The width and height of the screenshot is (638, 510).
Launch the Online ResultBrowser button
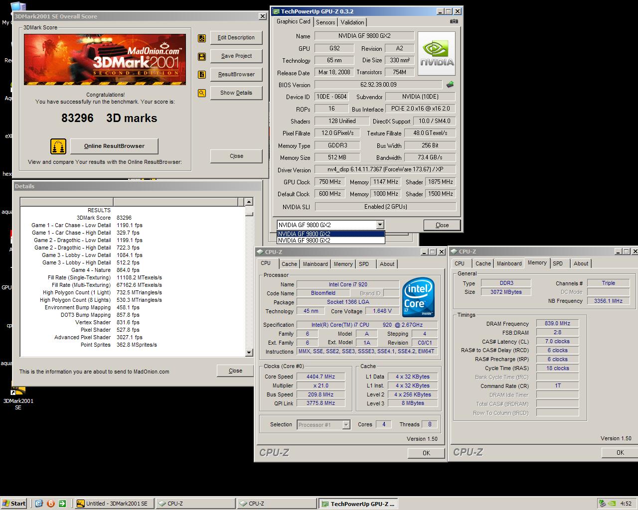(114, 146)
